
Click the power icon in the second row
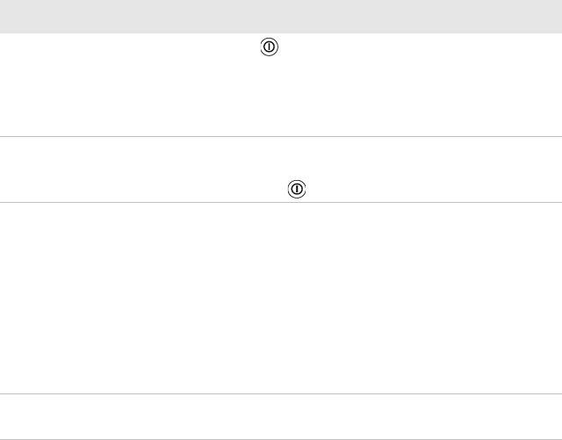pos(298,189)
